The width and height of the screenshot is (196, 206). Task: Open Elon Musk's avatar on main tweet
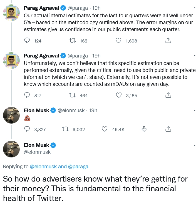point(11,149)
